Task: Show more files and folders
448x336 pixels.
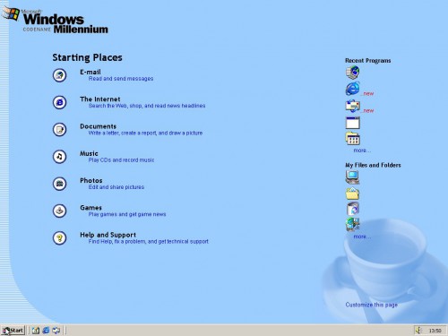Action: [362, 237]
